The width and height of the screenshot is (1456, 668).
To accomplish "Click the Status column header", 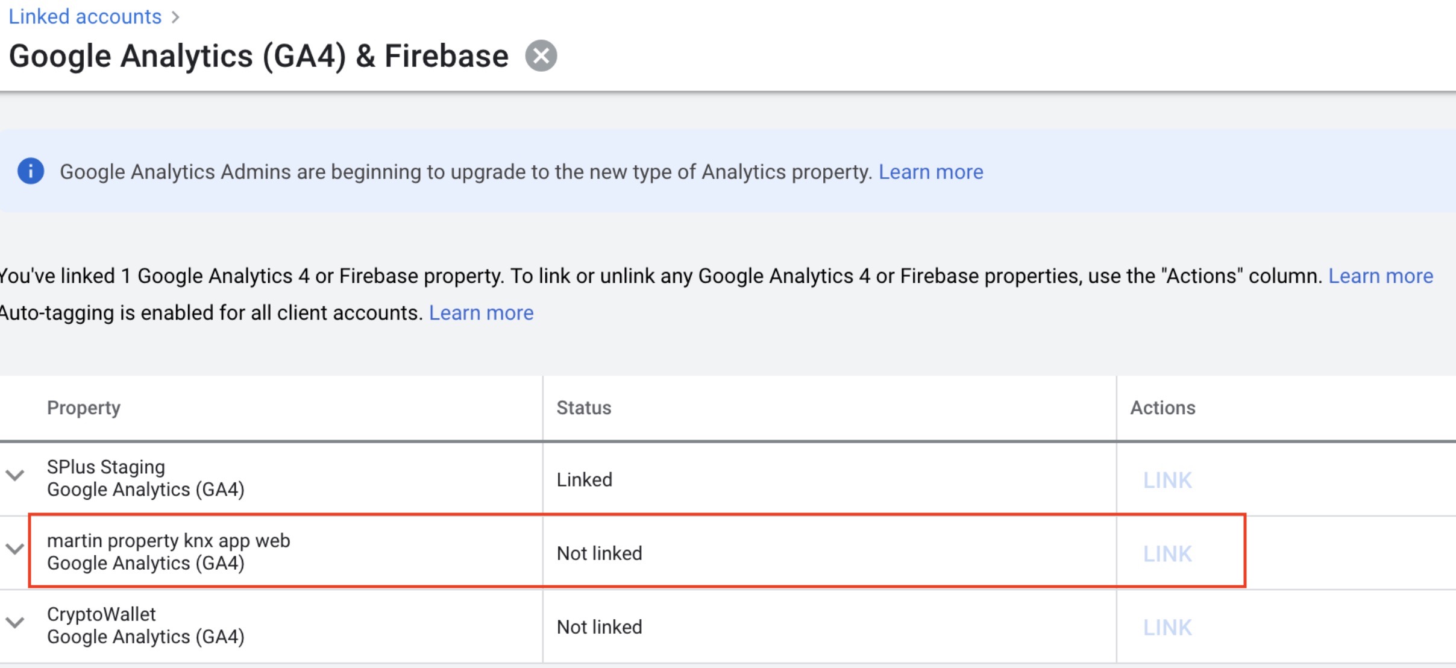I will [x=583, y=408].
